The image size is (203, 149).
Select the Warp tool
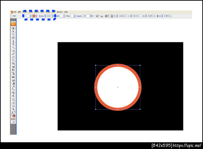(x=13, y=67)
